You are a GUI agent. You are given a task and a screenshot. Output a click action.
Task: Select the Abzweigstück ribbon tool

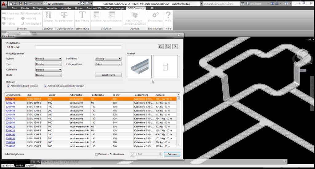pyautogui.click(x=31, y=14)
